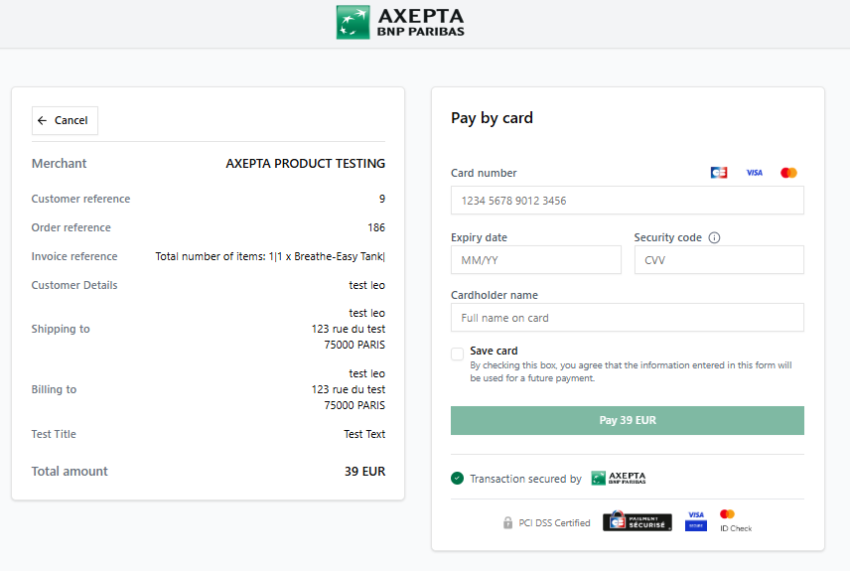The image size is (850, 571).
Task: Click the Axepta BNP Paribas header logo
Action: pos(400,23)
